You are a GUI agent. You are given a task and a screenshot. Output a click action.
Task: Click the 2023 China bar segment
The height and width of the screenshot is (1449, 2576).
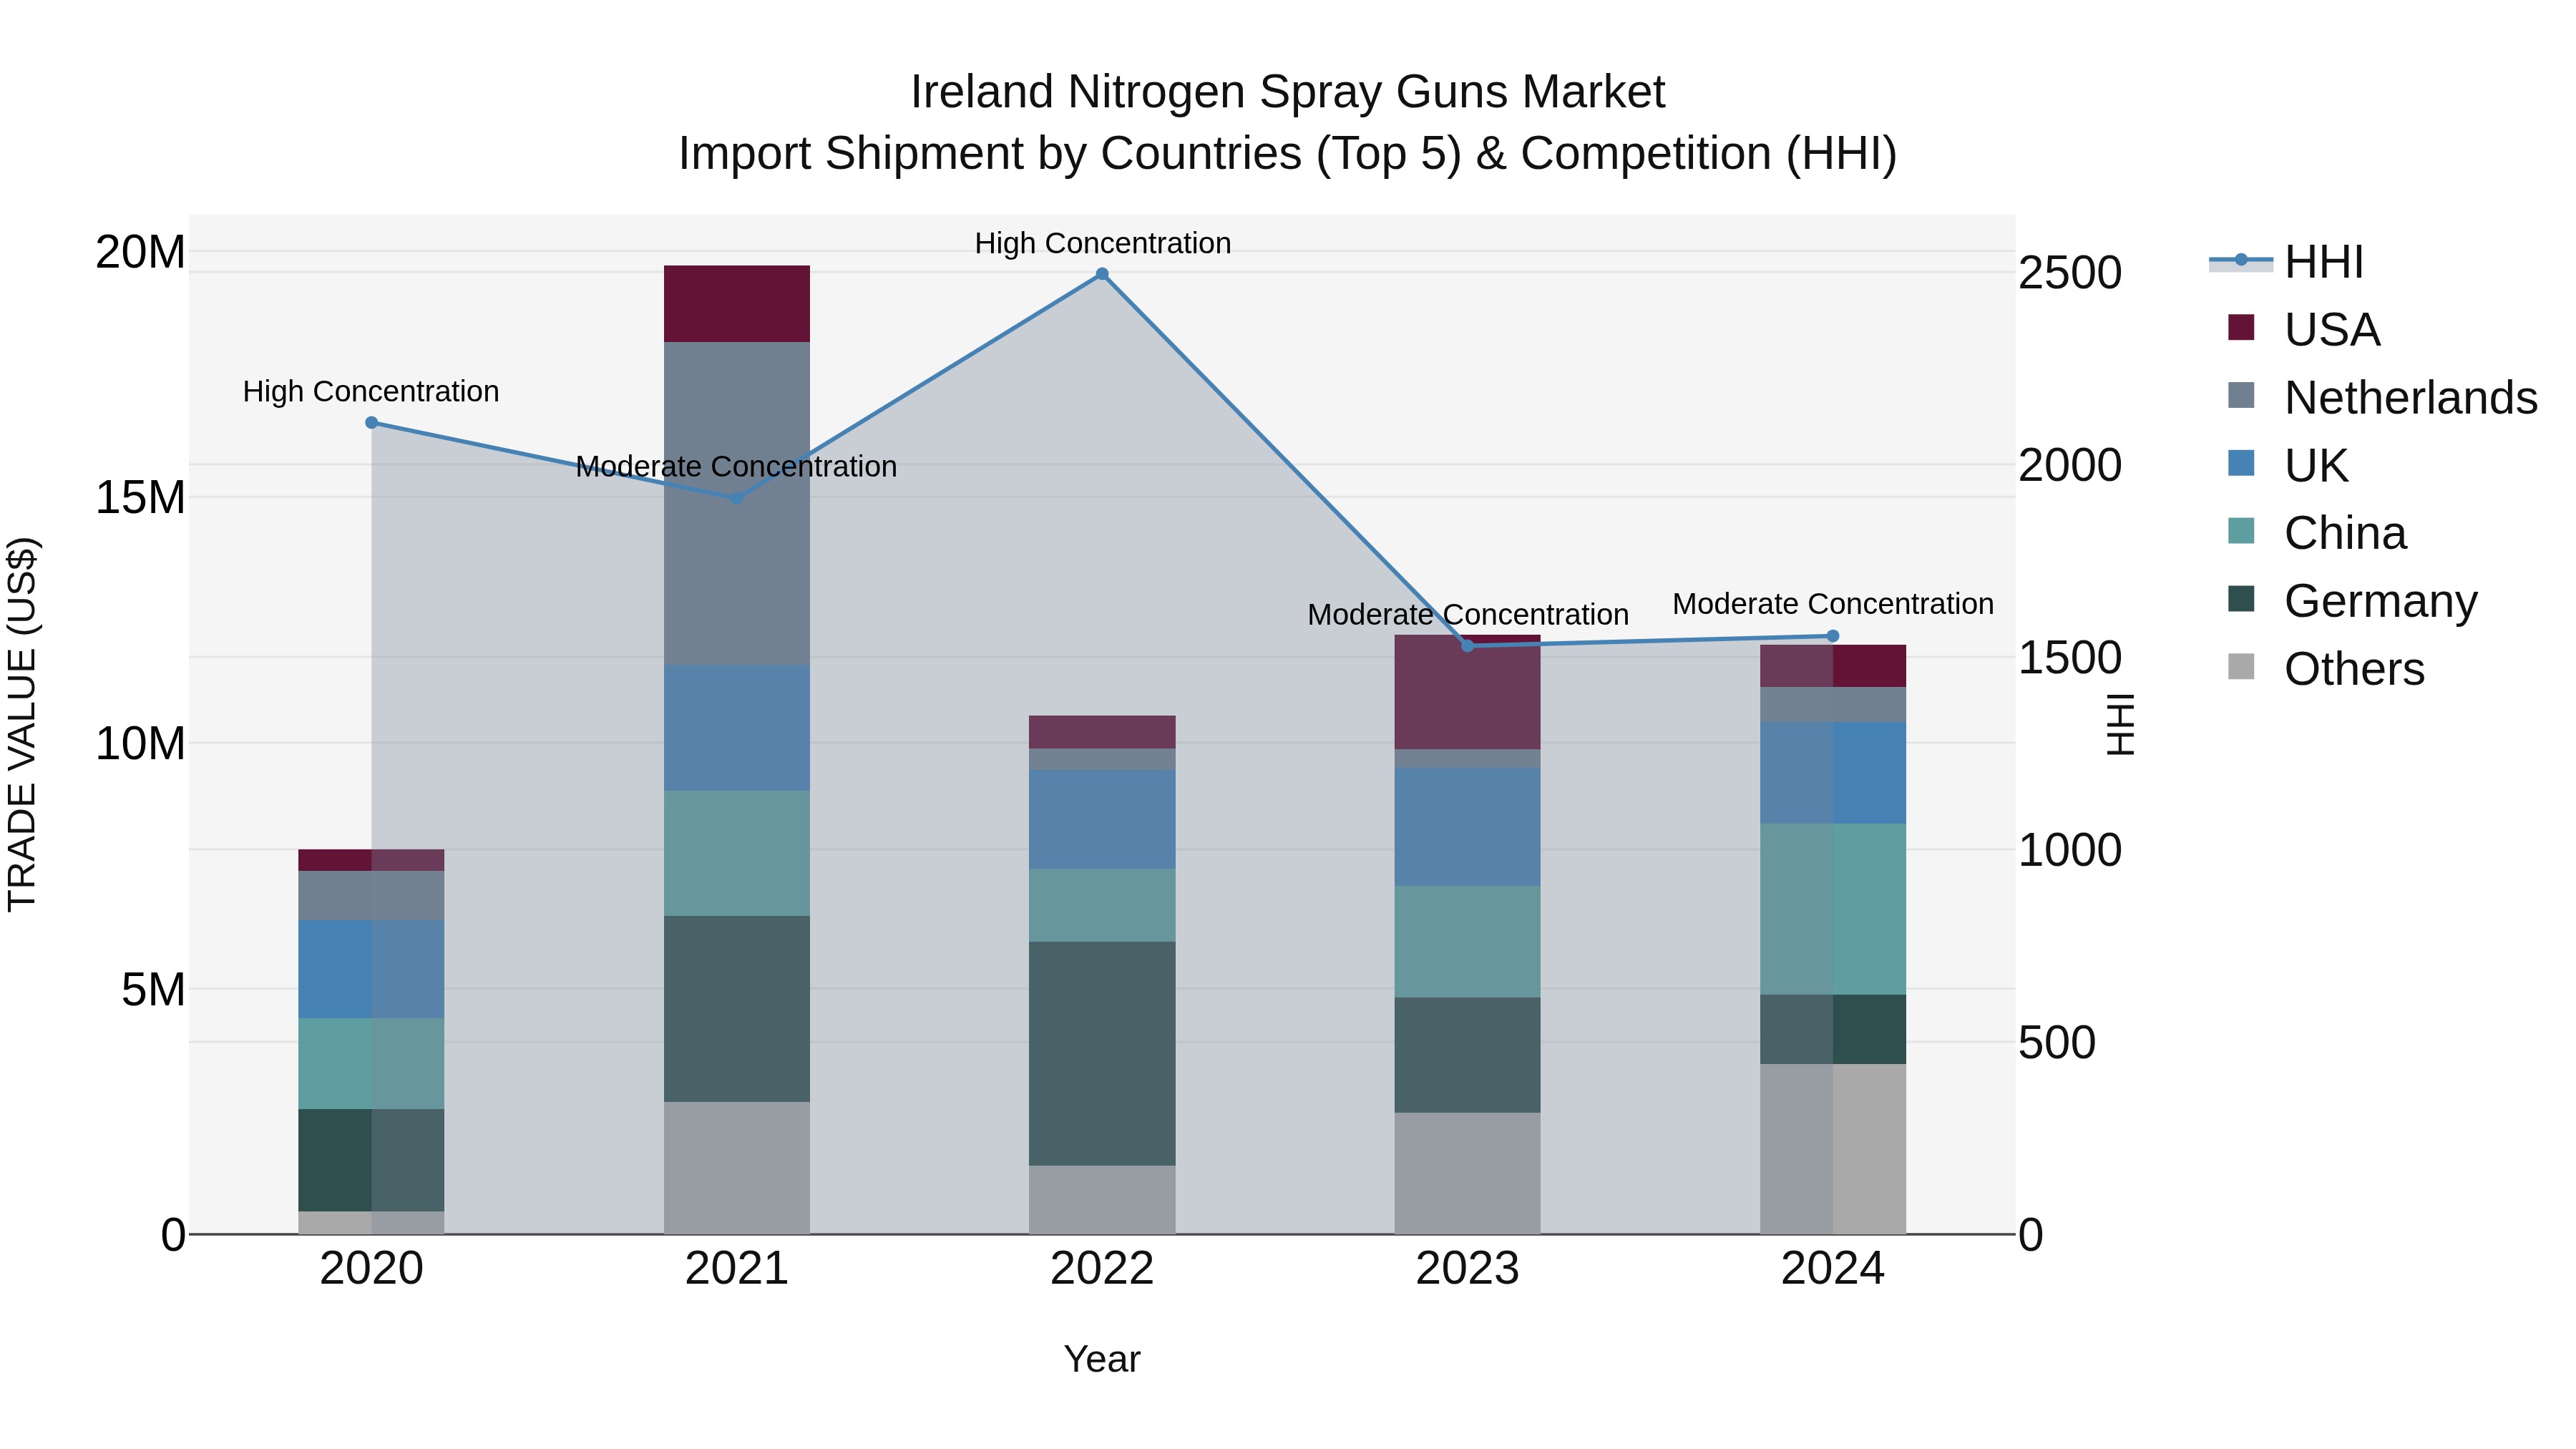click(1468, 941)
